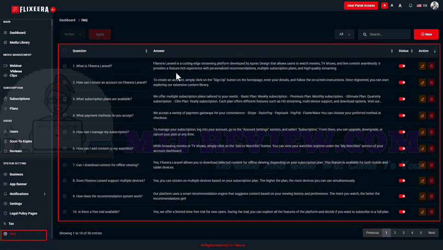
Task: Open the Action bulk dropdown
Action: click(x=72, y=34)
